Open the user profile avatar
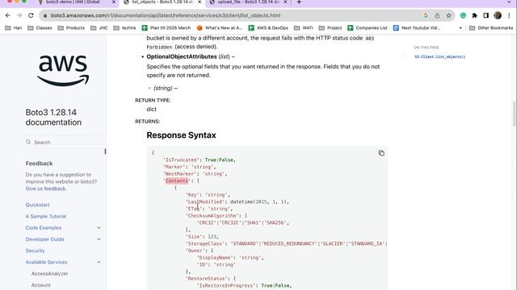Viewport: 517px width, 290px height. coord(498,15)
